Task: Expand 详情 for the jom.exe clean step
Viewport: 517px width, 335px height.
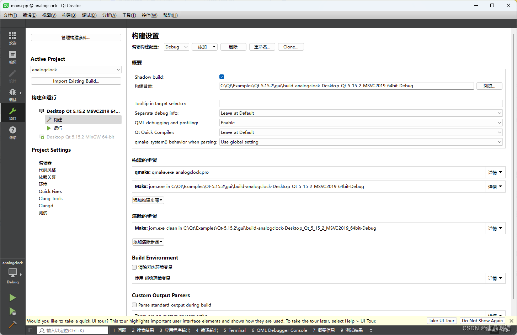Action: tap(495, 228)
